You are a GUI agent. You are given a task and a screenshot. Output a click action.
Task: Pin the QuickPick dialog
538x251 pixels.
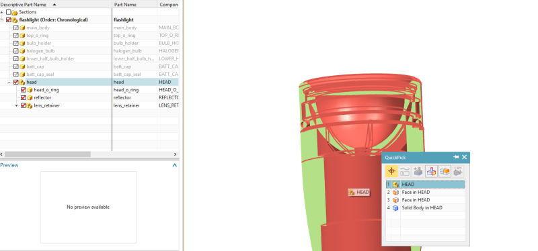point(456,157)
